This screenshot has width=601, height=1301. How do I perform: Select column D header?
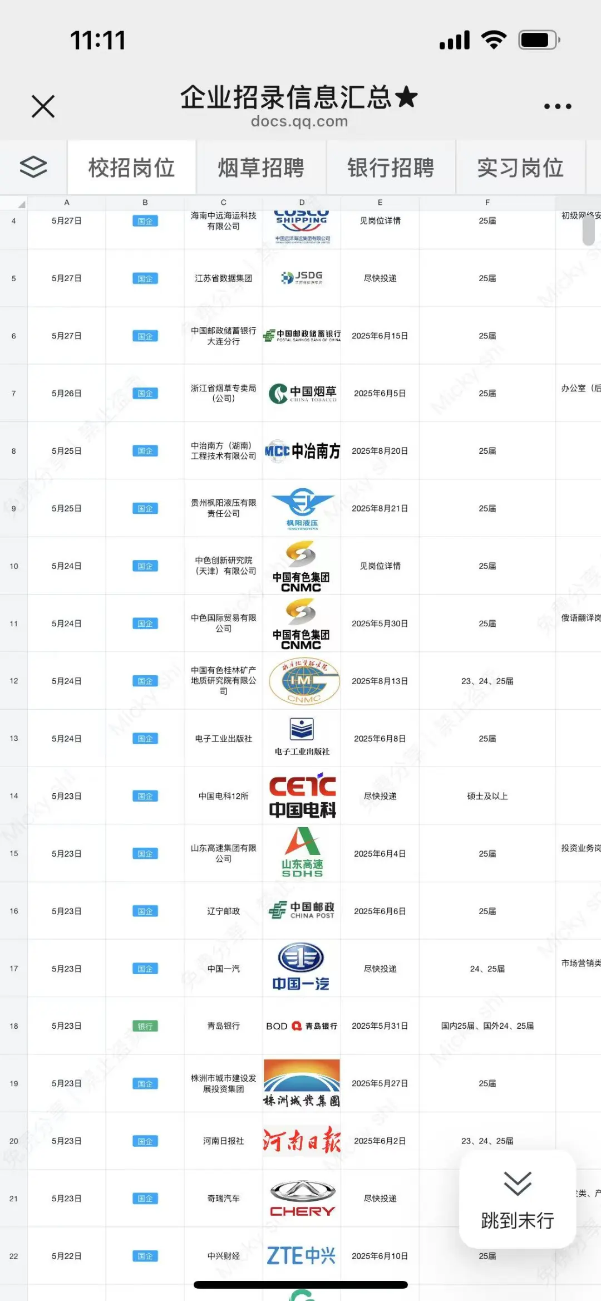point(302,203)
